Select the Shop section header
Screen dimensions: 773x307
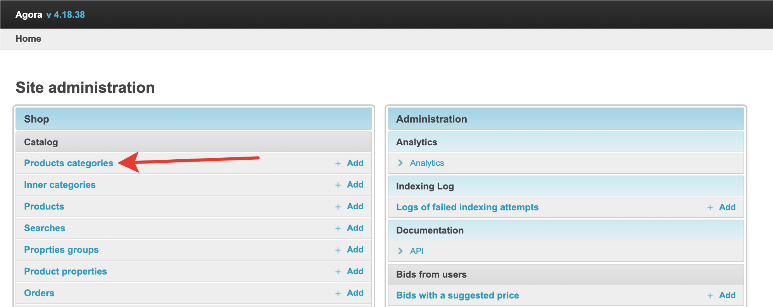coord(36,119)
